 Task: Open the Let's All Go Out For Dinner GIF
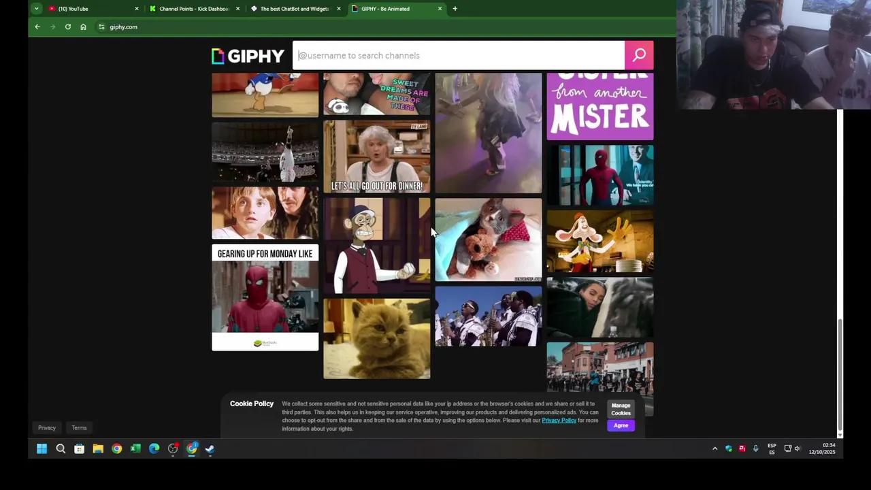click(376, 157)
